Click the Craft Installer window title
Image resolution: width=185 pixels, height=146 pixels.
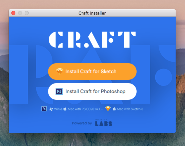[92, 13]
